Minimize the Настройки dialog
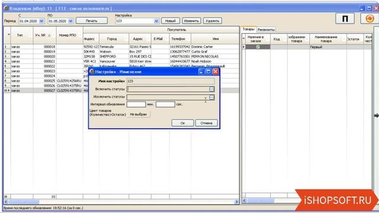This screenshot has height=213, width=379. pyautogui.click(x=201, y=72)
